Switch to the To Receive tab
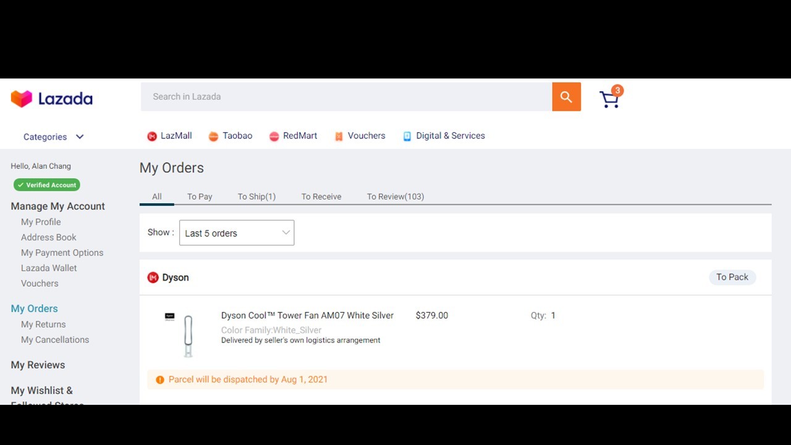The width and height of the screenshot is (791, 445). click(x=321, y=197)
